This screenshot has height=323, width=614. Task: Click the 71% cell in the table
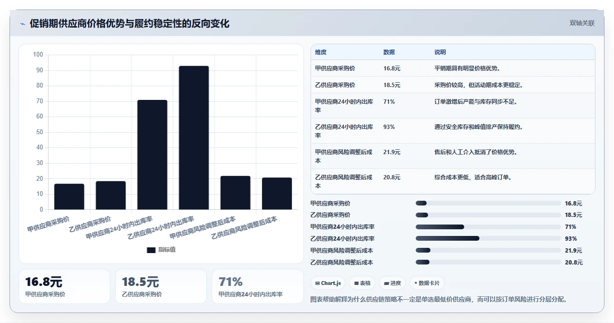pyautogui.click(x=389, y=102)
